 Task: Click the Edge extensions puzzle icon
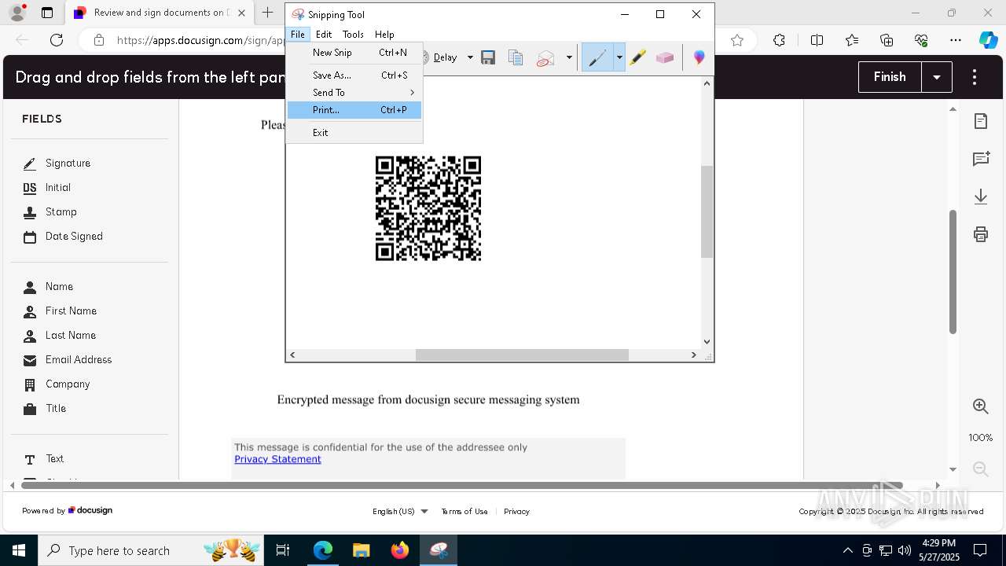click(x=779, y=40)
